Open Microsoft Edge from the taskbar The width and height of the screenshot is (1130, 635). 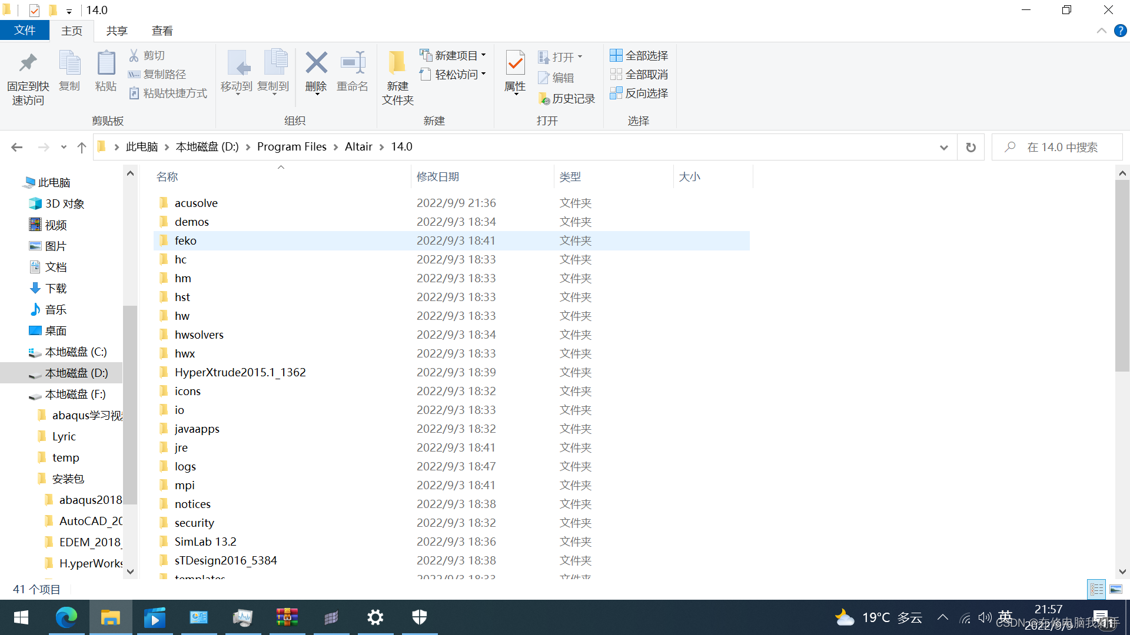click(66, 617)
